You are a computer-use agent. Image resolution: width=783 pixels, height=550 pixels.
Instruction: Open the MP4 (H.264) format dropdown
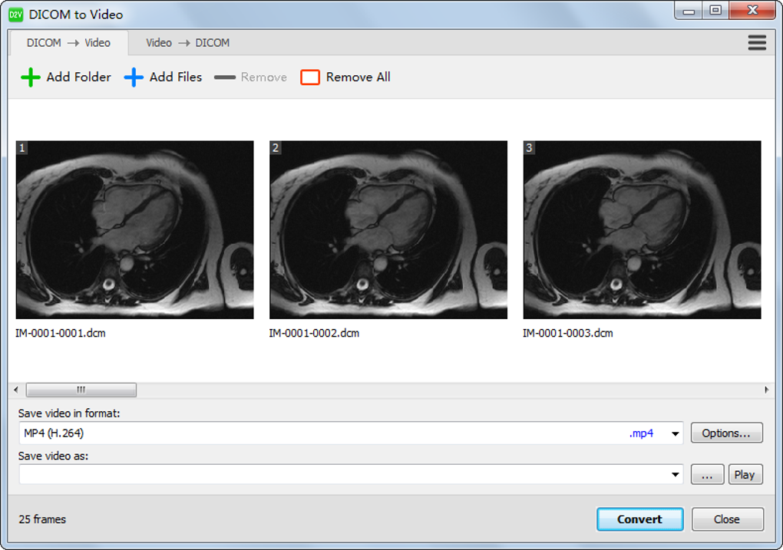(x=351, y=433)
